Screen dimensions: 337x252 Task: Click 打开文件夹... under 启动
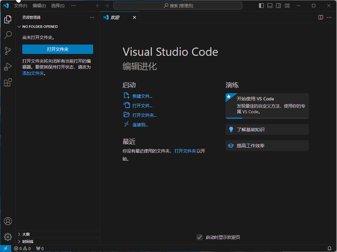pos(144,115)
